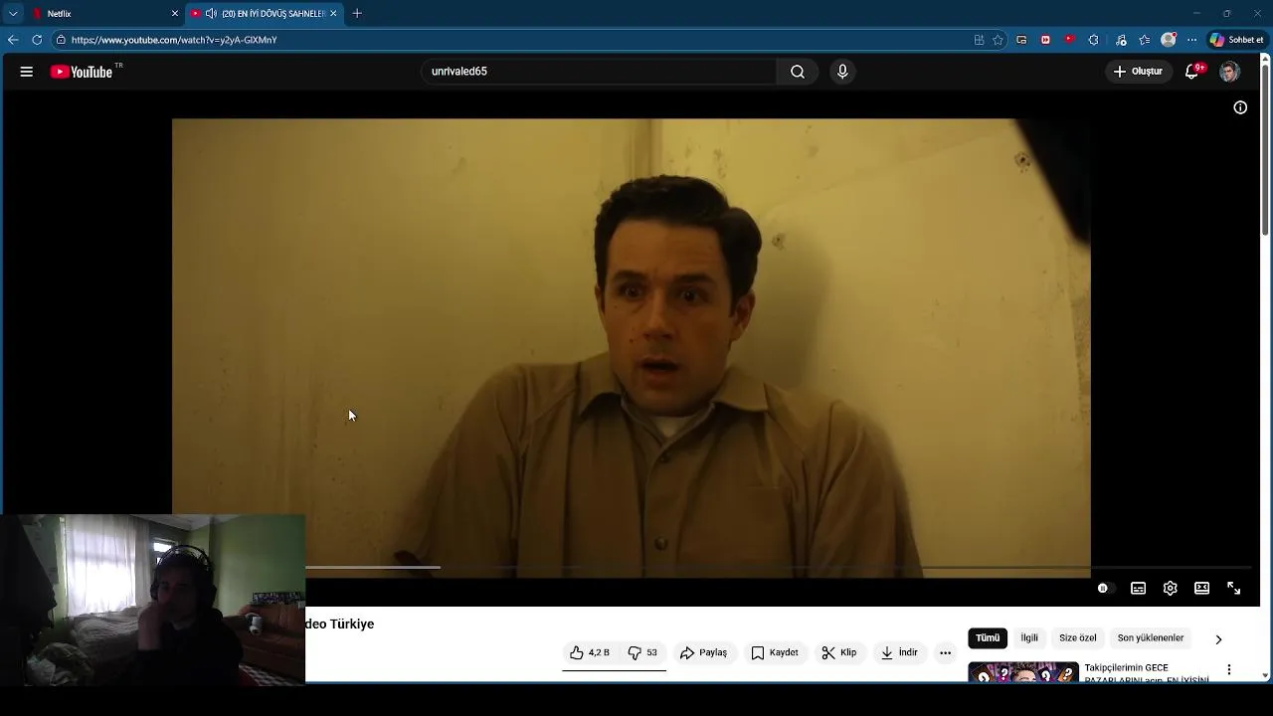Open the Takipçilerimin GECE video thumbnail

pyautogui.click(x=1023, y=672)
